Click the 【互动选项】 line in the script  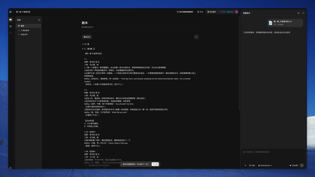(x=90, y=121)
